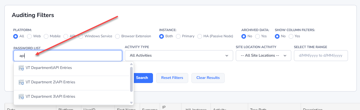Click the list icon beside \IT Department 3\API Entries

tap(21, 97)
